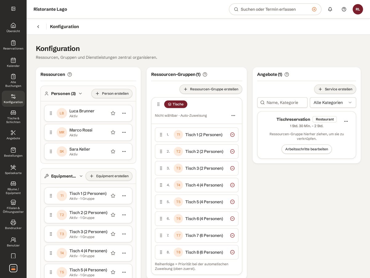Star Luca Brunner as favorite

point(113,113)
